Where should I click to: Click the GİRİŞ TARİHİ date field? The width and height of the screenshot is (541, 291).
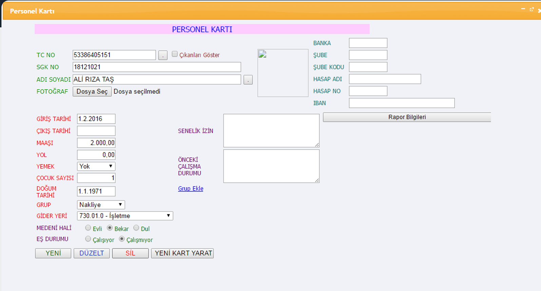click(x=96, y=119)
